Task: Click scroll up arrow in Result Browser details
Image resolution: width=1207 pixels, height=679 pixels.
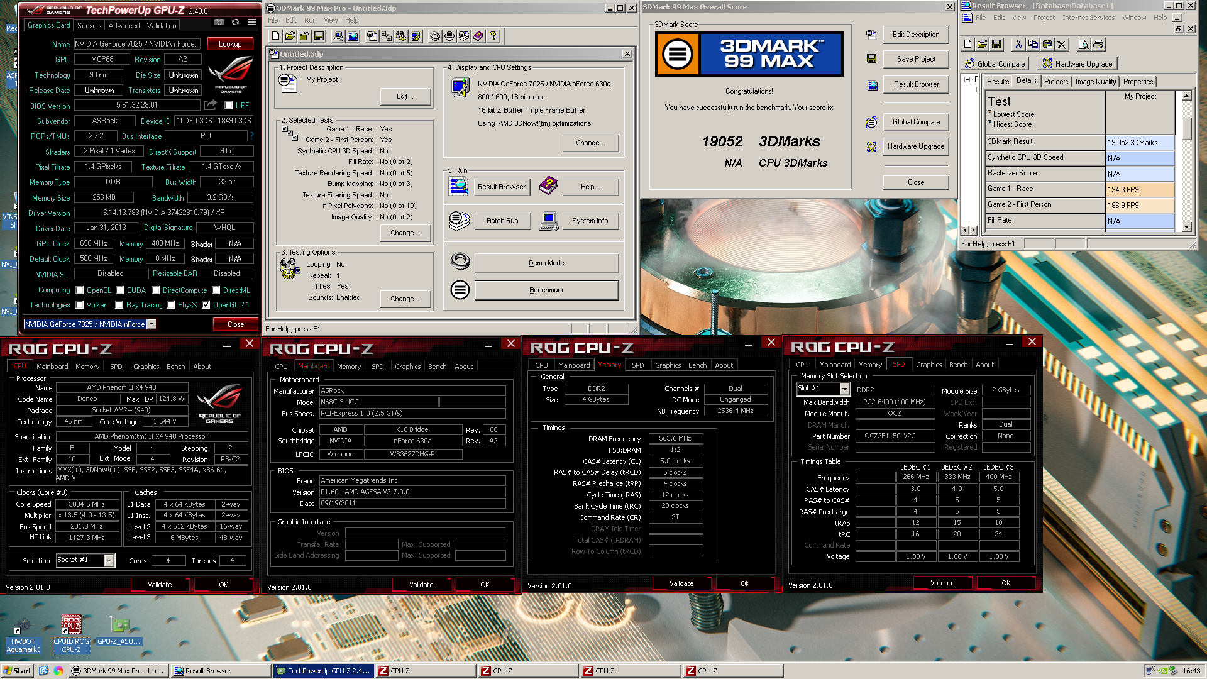Action: coord(1186,96)
